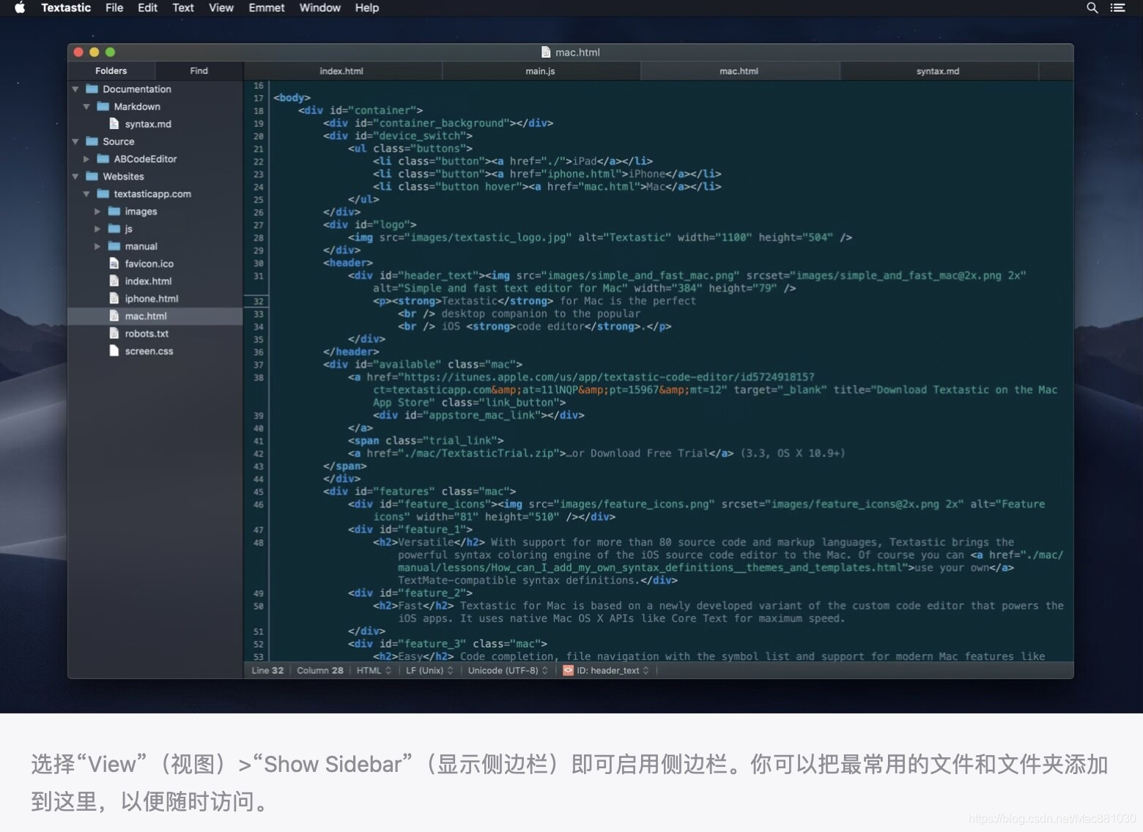The image size is (1143, 832).
Task: Open Notification Center list icon
Action: 1117,8
